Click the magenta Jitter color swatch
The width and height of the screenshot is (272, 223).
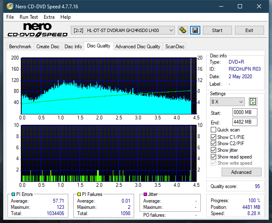145,194
